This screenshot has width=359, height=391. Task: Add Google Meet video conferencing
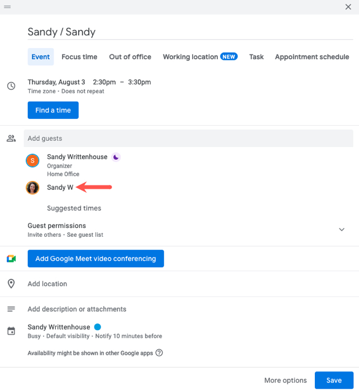pos(95,259)
